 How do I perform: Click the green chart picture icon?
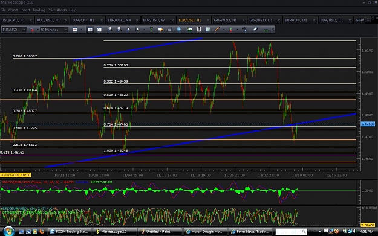coord(189,30)
